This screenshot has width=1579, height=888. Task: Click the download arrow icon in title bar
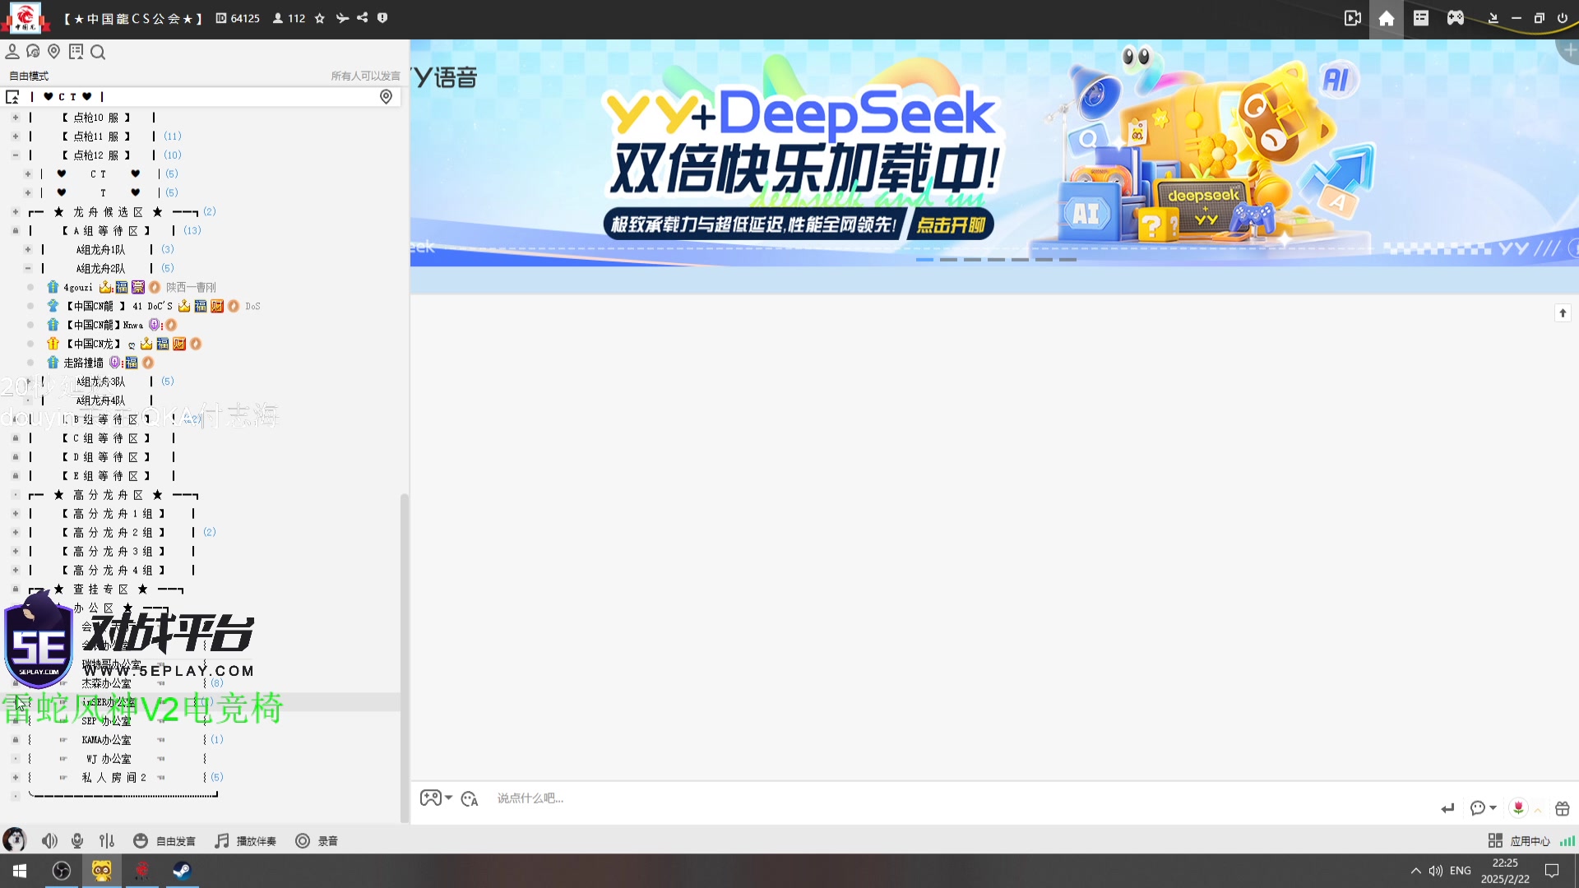click(1493, 18)
